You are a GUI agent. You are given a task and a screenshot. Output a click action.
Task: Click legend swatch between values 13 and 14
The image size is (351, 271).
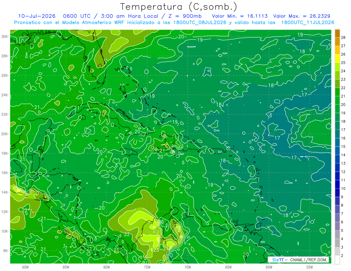(337, 159)
